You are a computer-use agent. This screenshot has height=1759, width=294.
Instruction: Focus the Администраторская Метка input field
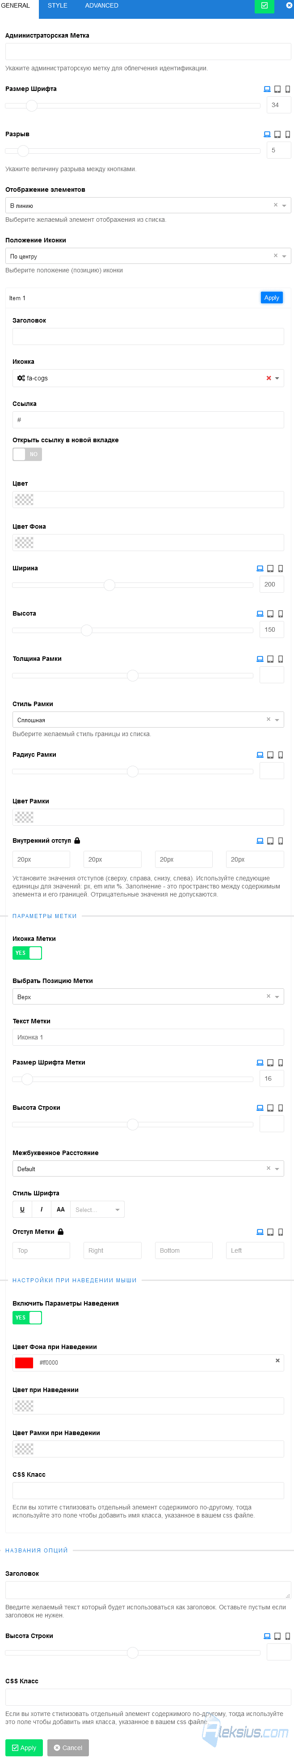(x=148, y=51)
